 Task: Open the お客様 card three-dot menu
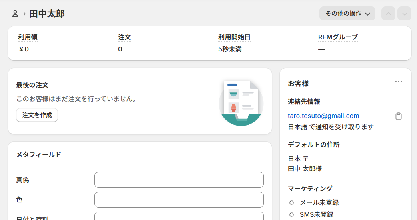[x=398, y=81]
